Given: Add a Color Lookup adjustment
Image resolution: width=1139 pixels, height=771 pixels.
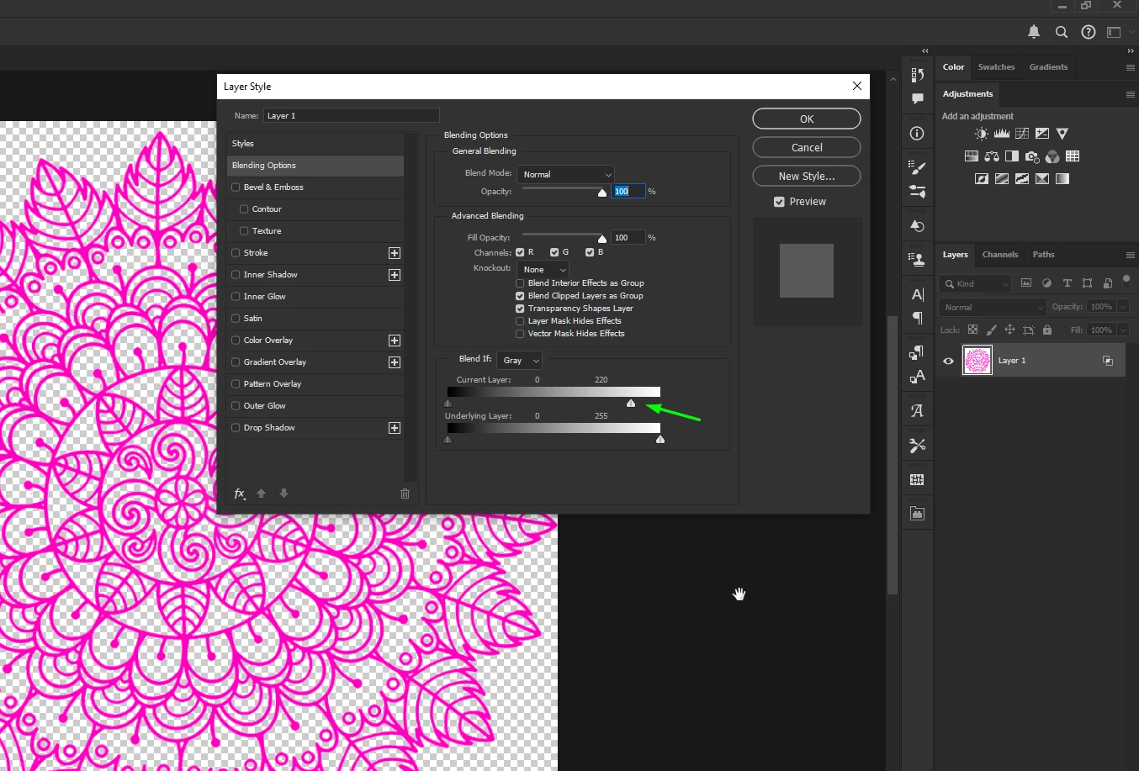Looking at the screenshot, I should 1073,156.
